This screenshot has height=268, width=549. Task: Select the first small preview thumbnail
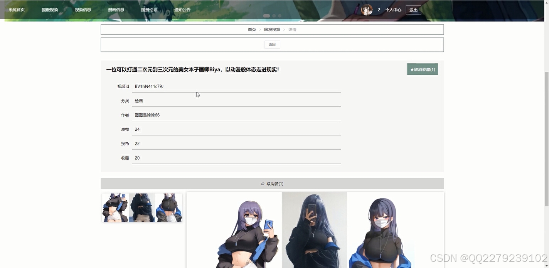115,207
